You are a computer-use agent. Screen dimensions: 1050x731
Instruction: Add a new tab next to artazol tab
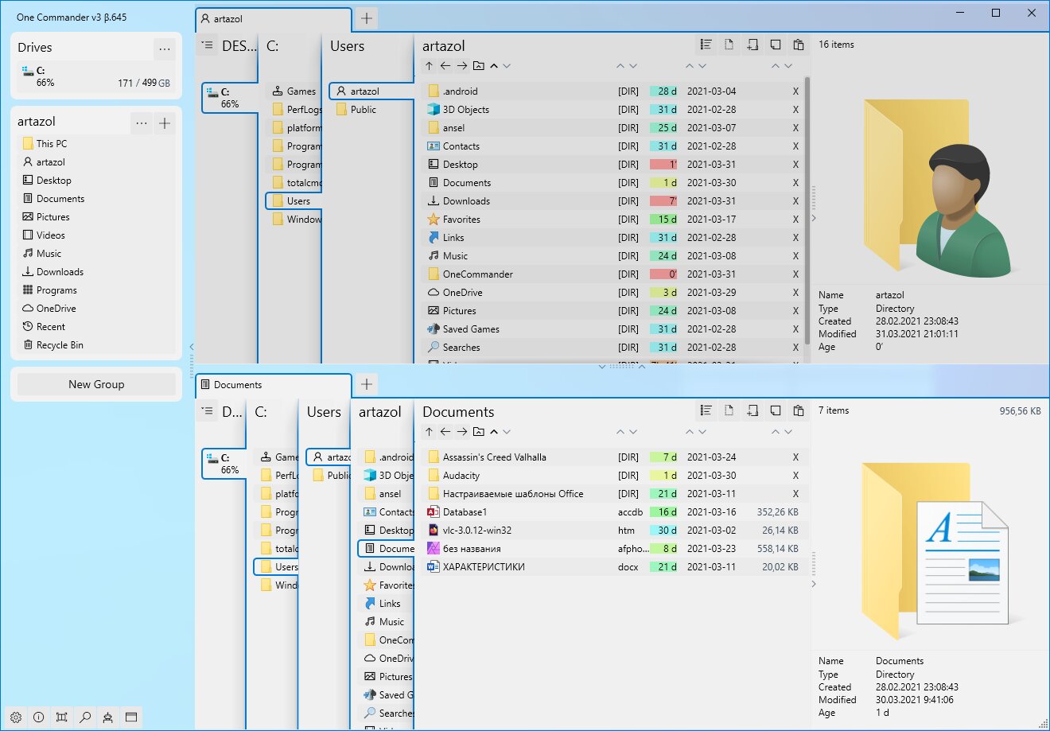[x=366, y=18]
